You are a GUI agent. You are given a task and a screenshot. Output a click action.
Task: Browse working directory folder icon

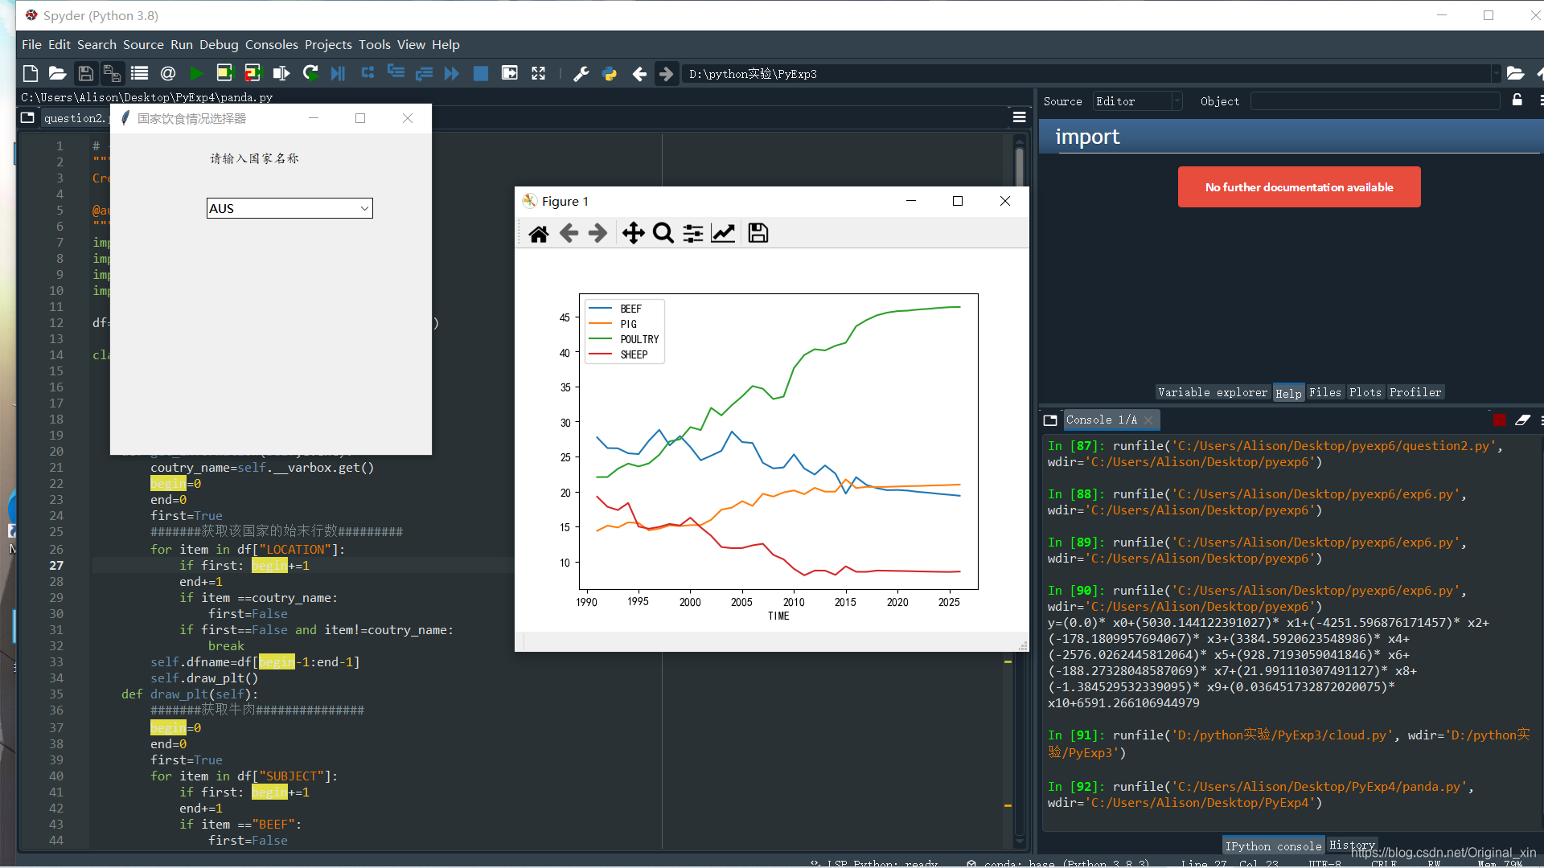click(1515, 74)
